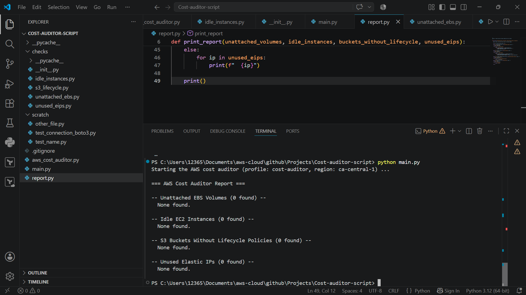The width and height of the screenshot is (526, 295).
Task: Open editor More Actions ellipsis
Action: (x=517, y=22)
